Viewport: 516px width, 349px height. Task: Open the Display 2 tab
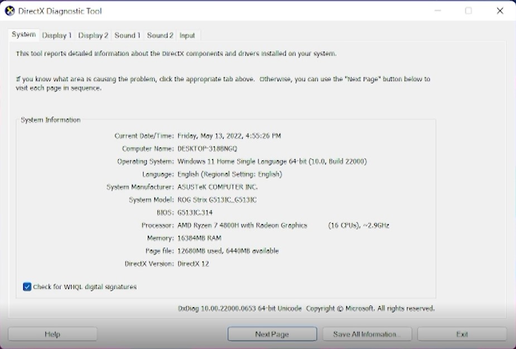pos(93,36)
